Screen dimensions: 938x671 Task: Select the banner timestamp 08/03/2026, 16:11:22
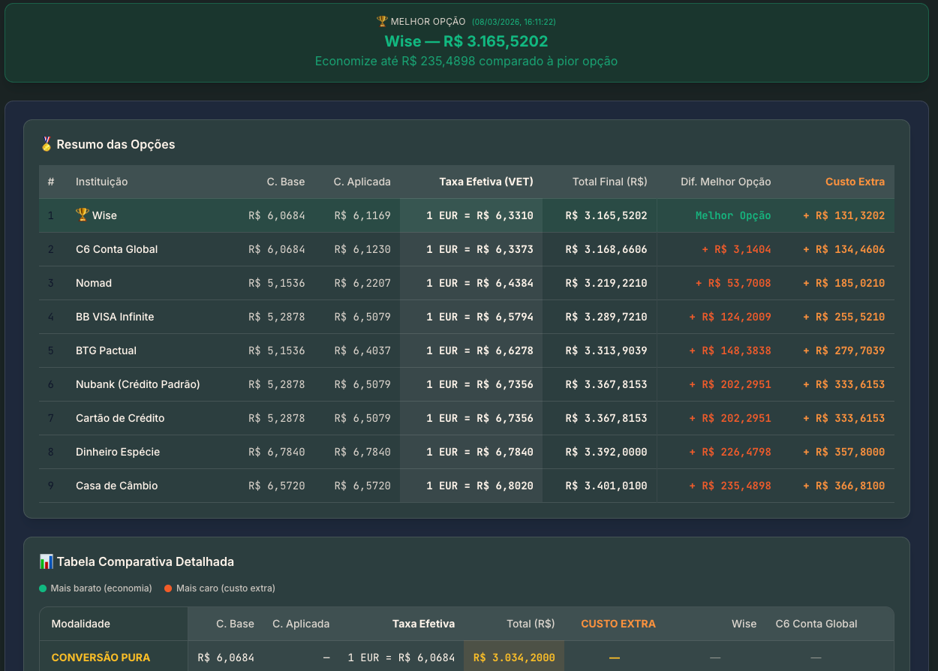(514, 23)
